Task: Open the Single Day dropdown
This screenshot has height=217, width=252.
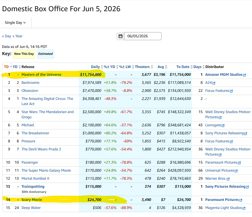Action: (x=15, y=23)
